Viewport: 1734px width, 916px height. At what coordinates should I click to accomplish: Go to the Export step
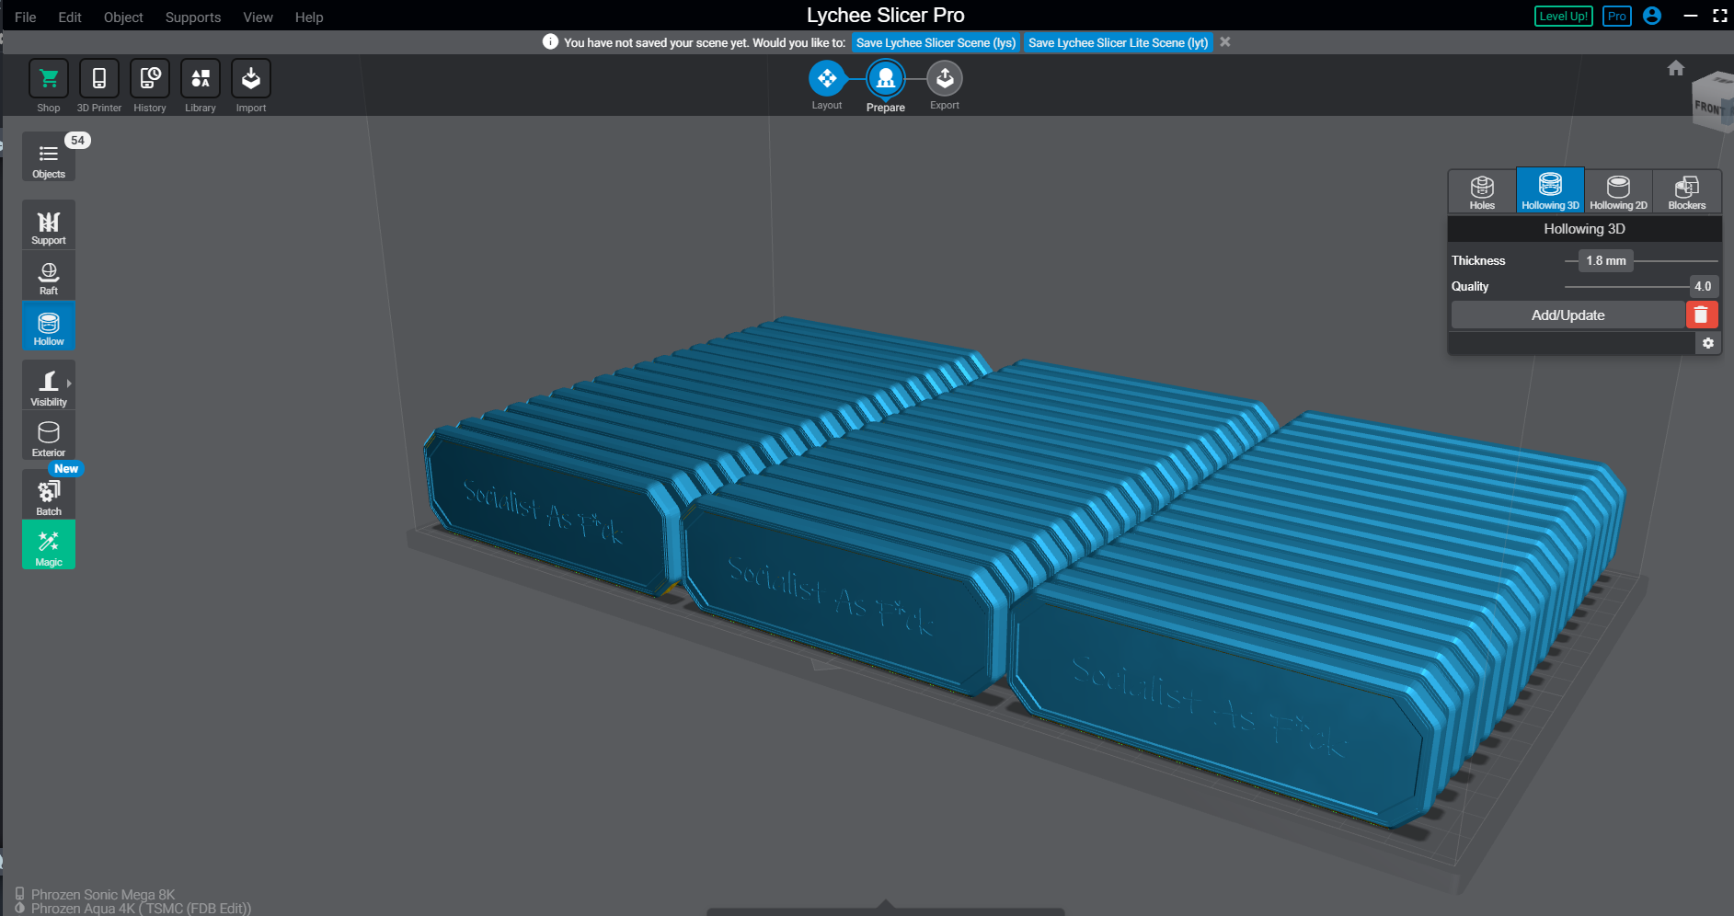944,80
